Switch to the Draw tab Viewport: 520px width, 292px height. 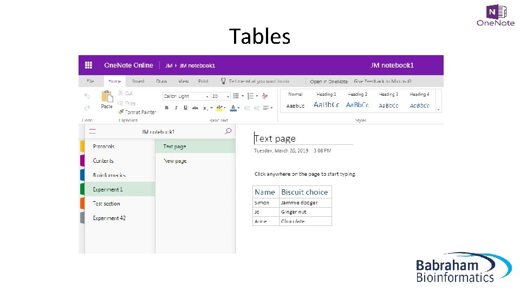161,81
